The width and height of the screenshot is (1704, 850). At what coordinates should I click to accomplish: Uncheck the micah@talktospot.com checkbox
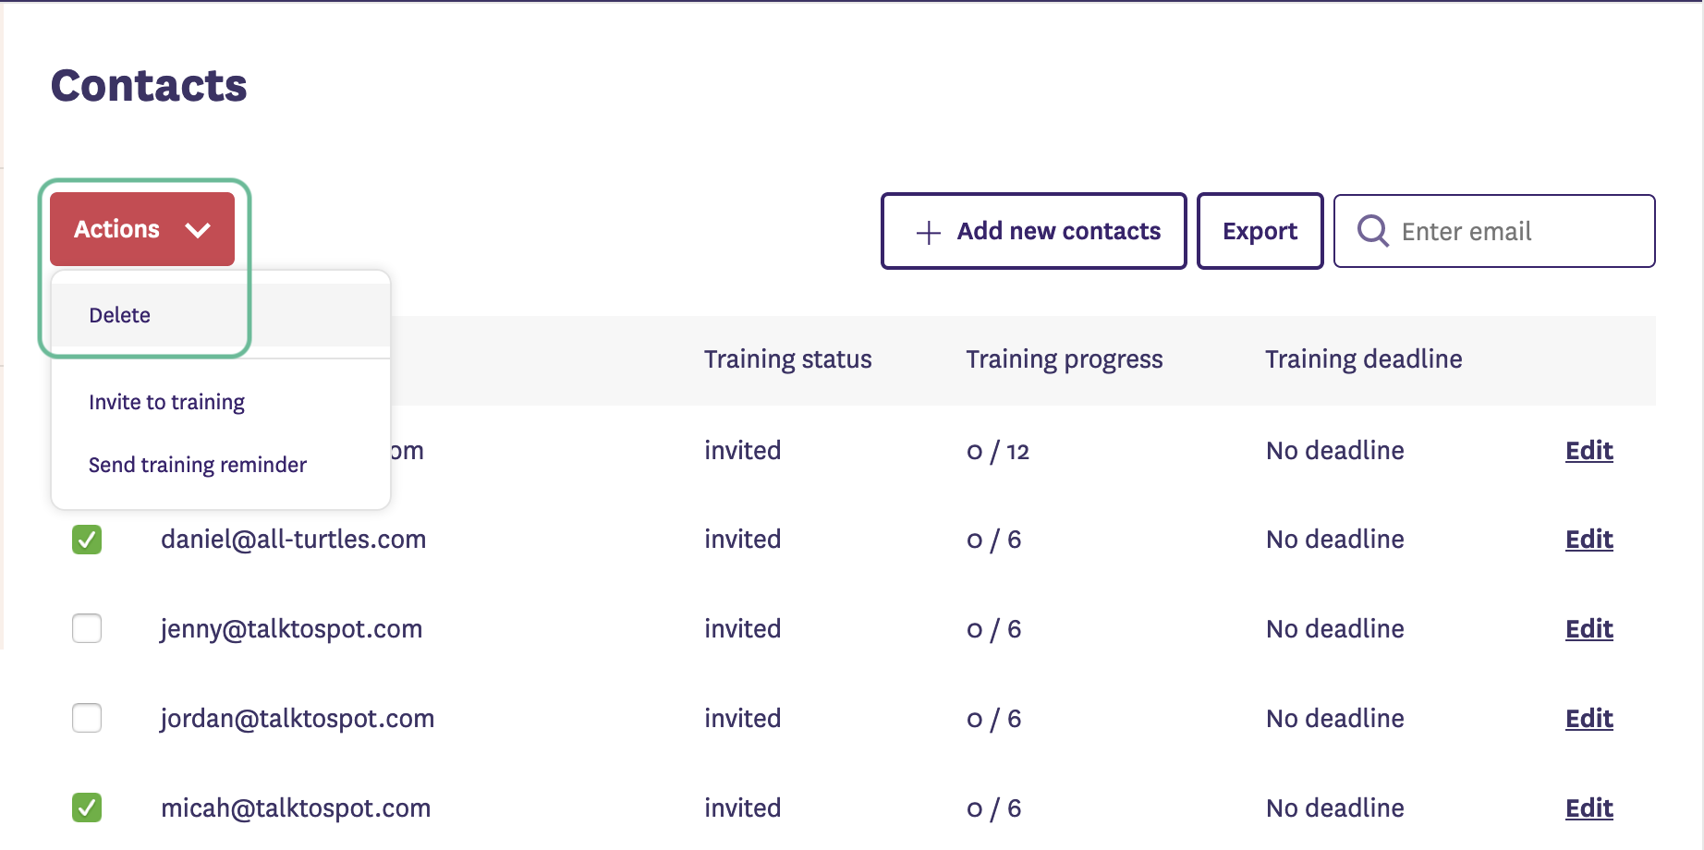click(87, 807)
